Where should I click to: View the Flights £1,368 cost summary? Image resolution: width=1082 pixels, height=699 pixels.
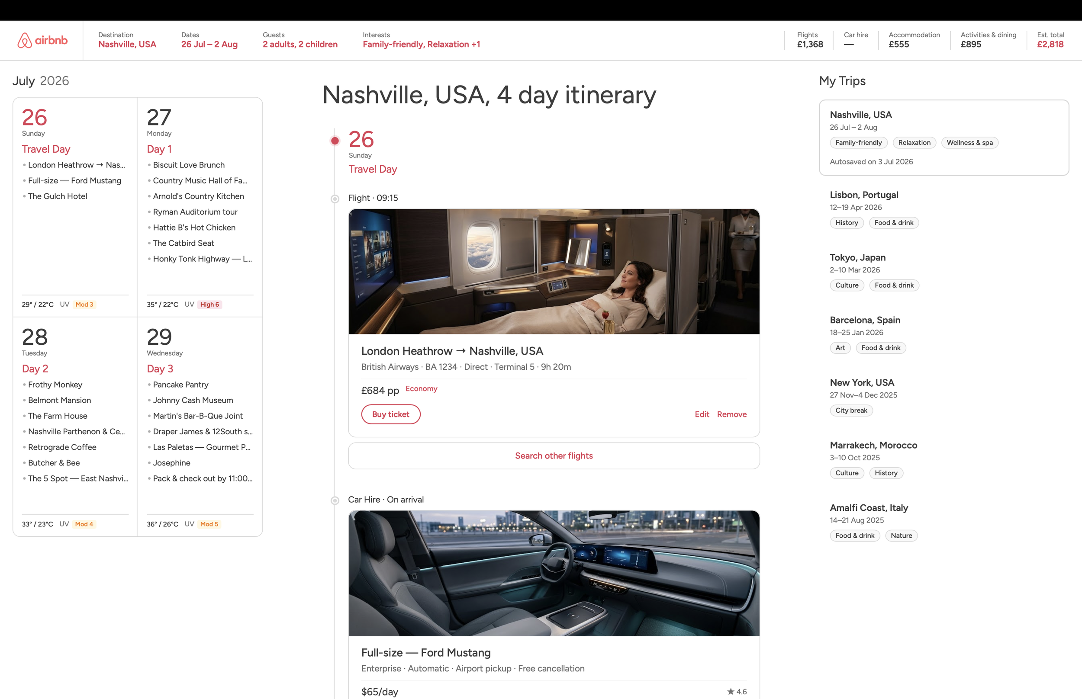[x=810, y=40]
